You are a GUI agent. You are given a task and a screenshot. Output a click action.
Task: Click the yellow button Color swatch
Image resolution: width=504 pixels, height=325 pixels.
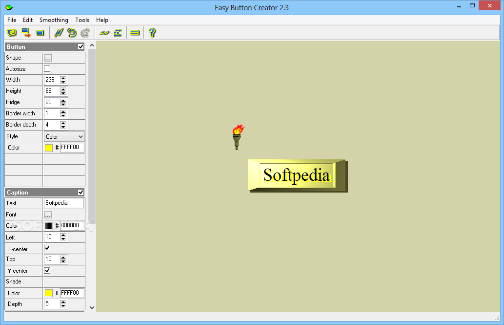pyautogui.click(x=48, y=148)
